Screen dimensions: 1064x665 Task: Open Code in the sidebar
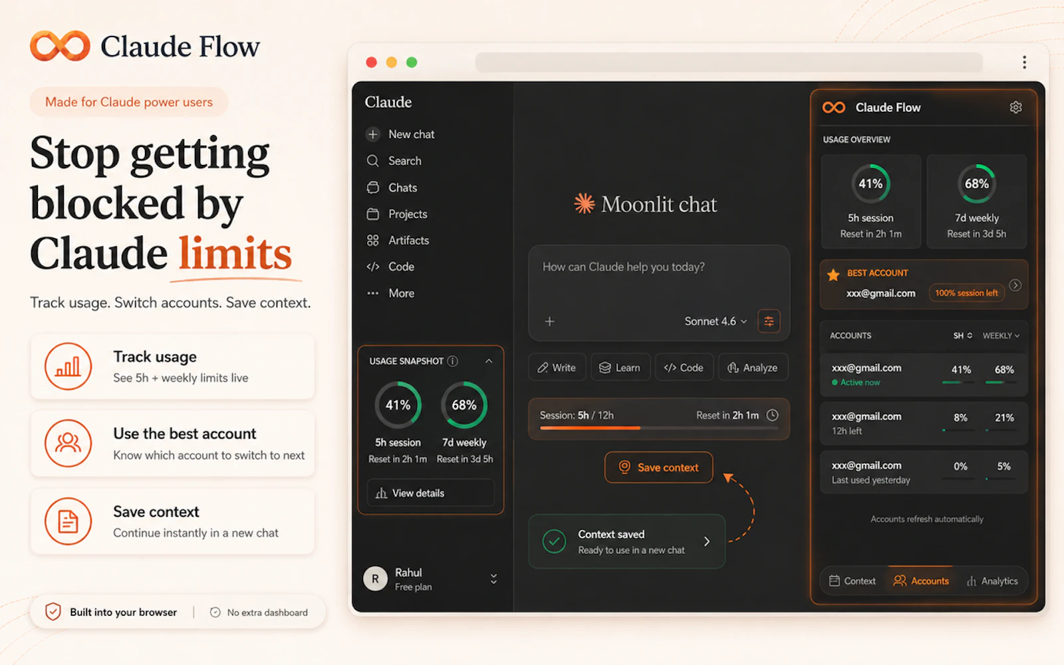click(390, 267)
